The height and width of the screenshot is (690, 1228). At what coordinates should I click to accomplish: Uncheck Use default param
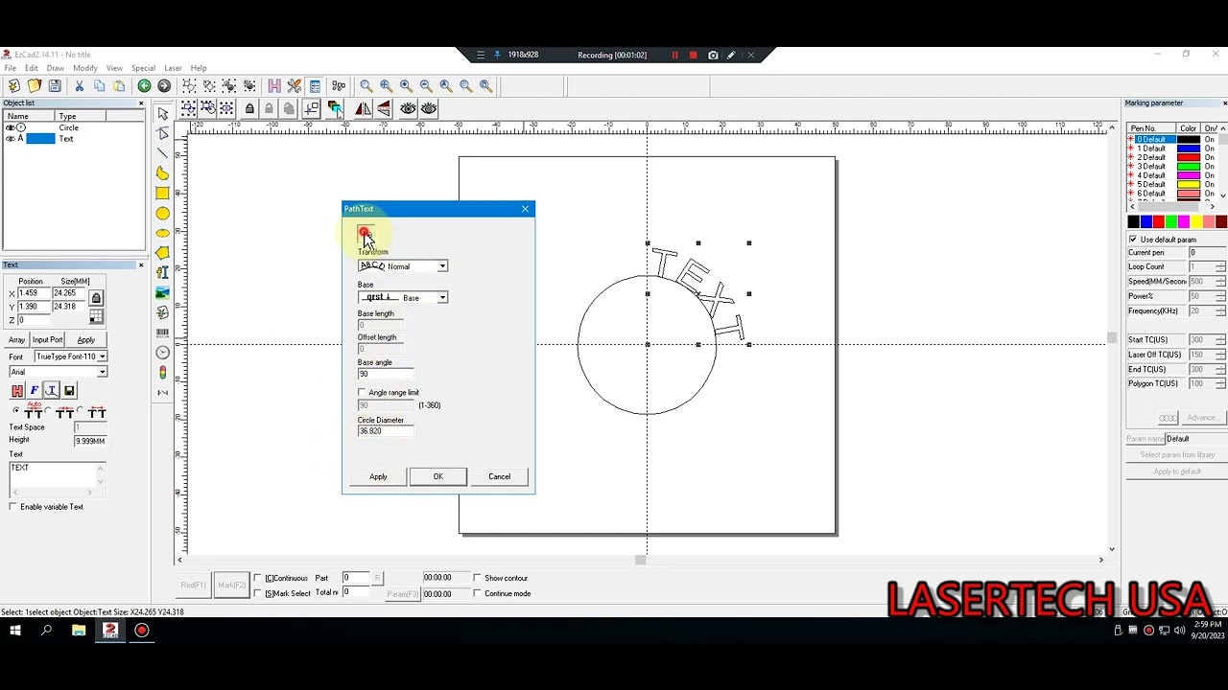(1133, 240)
